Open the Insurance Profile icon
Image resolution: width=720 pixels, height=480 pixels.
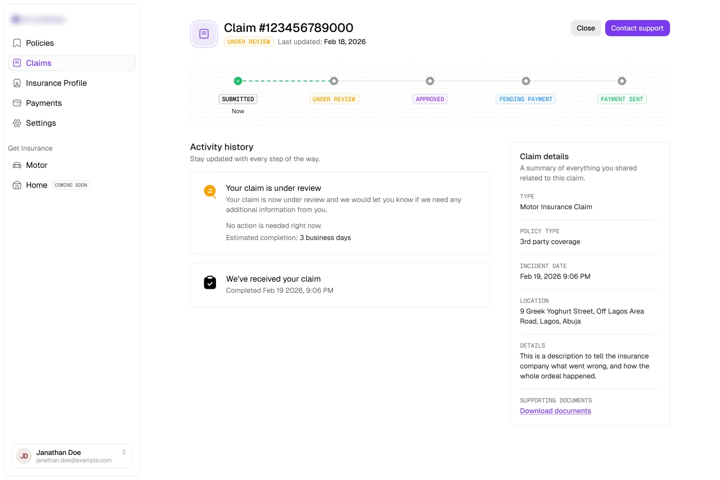click(x=17, y=83)
